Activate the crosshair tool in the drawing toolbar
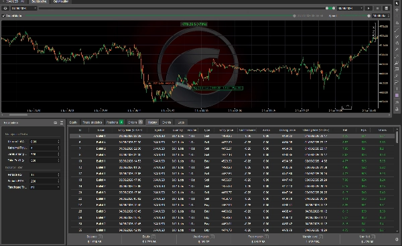Image resolution: width=402 pixels, height=246 pixels. click(397, 10)
